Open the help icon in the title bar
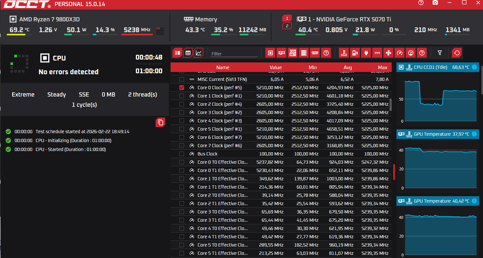The height and width of the screenshot is (258, 483). pos(421,3)
